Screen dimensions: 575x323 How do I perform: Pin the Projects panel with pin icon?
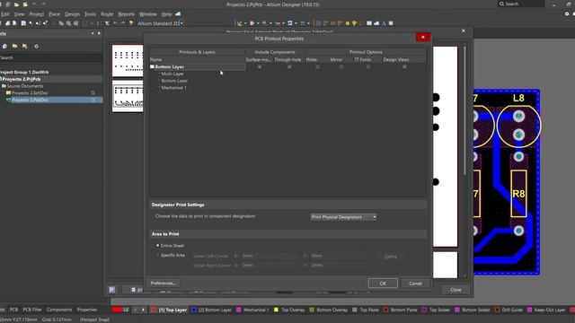coord(99,33)
